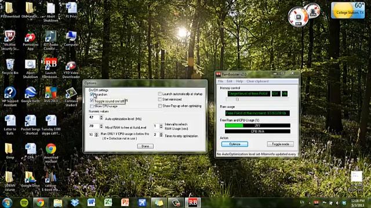Click the Options dialog title bar
This screenshot has height=208, width=371.
[146, 83]
